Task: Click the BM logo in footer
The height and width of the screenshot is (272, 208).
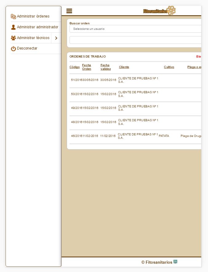Action: tap(175, 262)
